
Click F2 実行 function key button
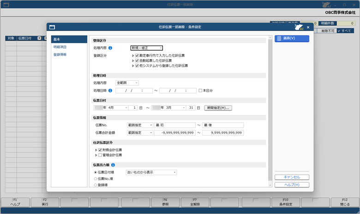[45, 202]
